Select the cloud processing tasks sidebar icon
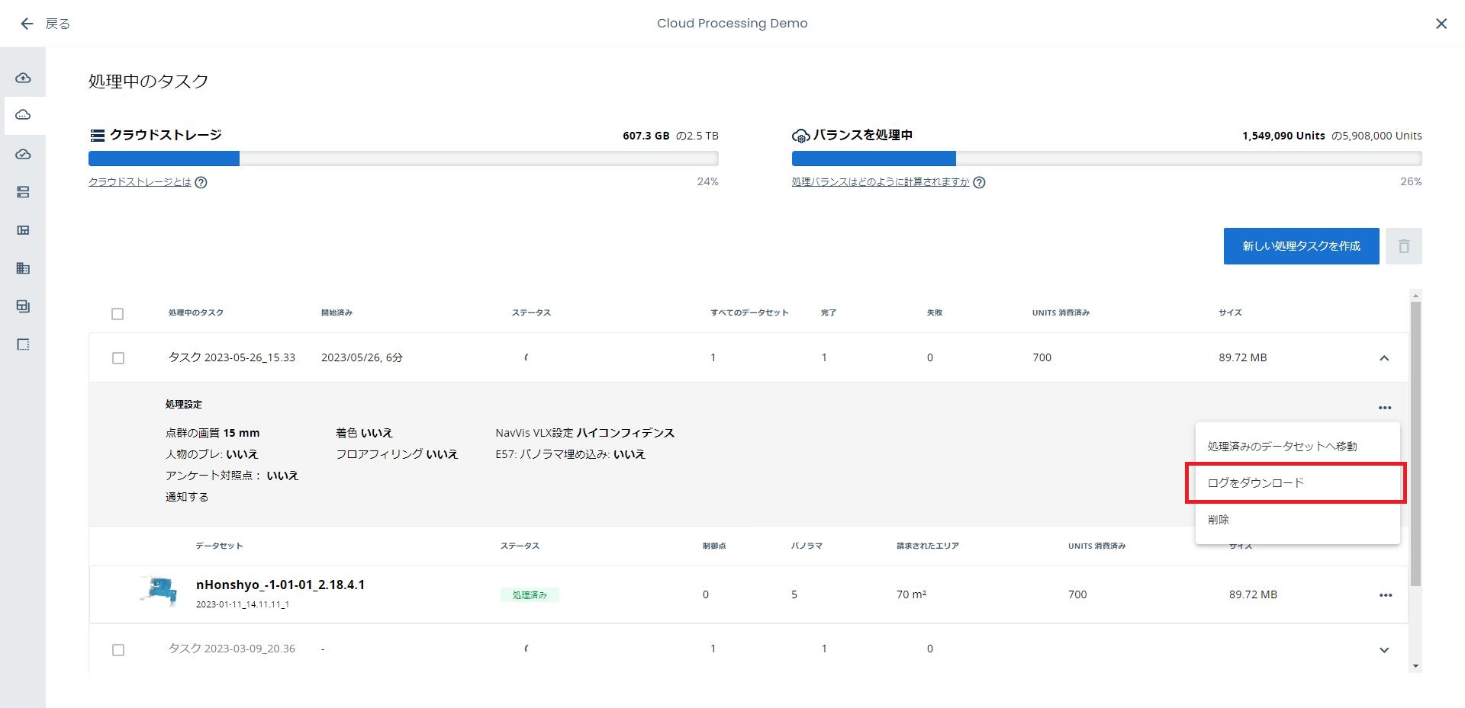1465x708 pixels. [23, 115]
